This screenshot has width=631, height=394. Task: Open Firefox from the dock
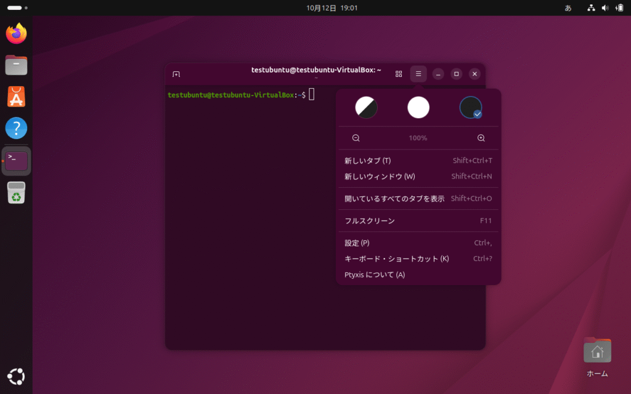click(17, 33)
